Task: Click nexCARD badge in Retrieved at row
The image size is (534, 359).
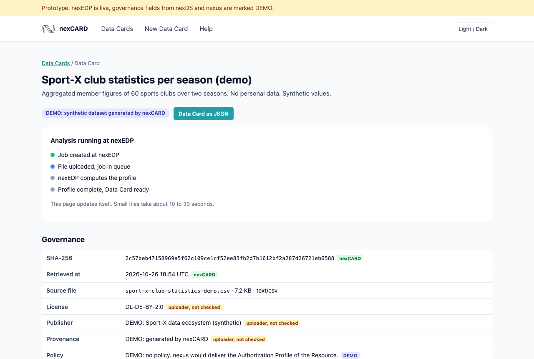Action: (x=204, y=275)
